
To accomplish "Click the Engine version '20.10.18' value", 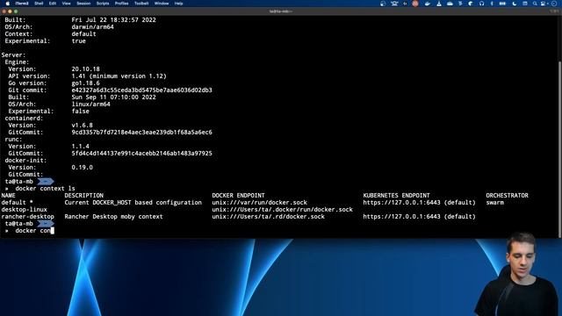I will 86,69.
